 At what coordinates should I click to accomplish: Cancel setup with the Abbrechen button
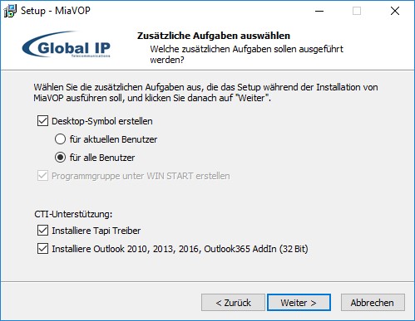pyautogui.click(x=373, y=303)
